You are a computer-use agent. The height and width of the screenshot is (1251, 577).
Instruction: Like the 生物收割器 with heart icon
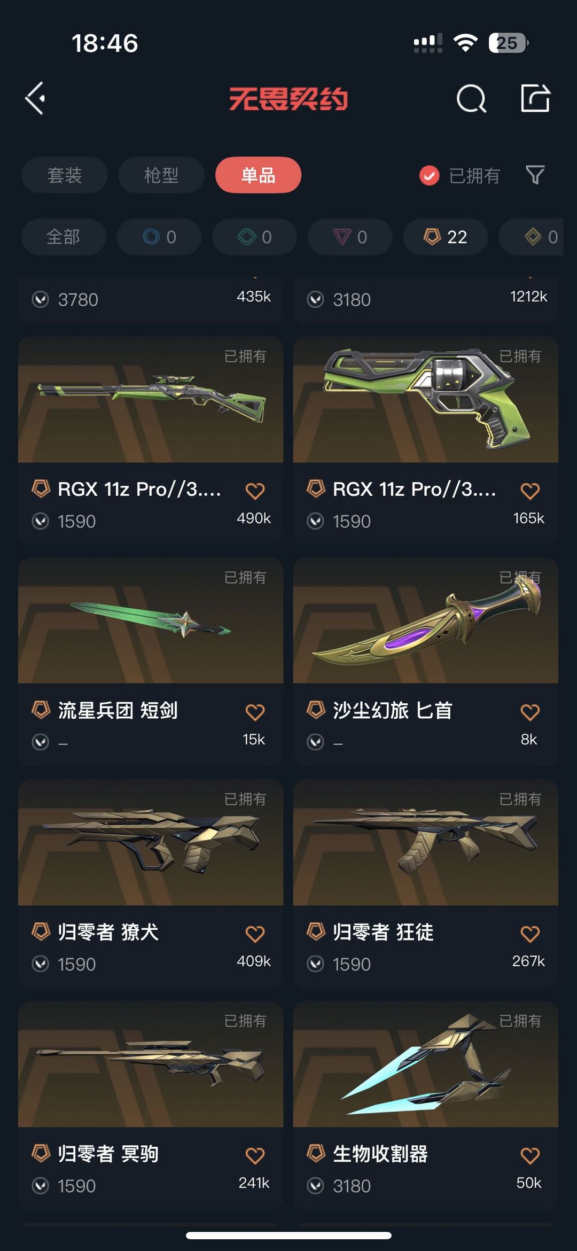coord(530,1155)
